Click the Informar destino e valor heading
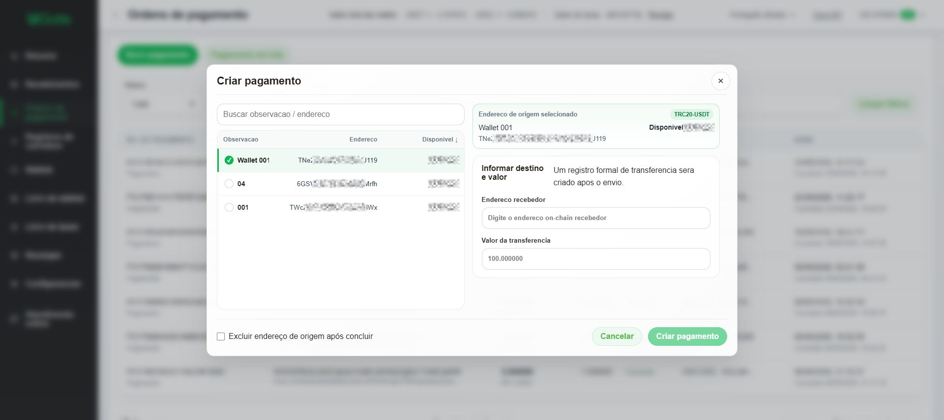Viewport: 944px width, 420px height. tap(512, 172)
